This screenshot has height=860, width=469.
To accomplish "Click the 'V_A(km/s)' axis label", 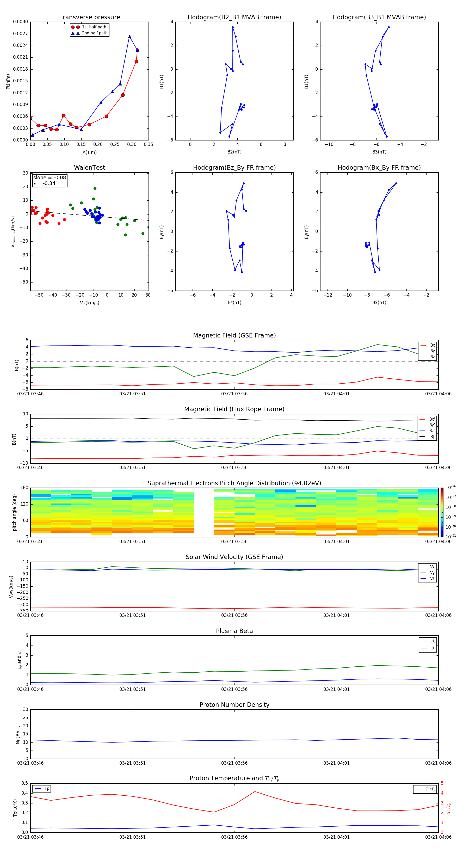I will point(89,303).
